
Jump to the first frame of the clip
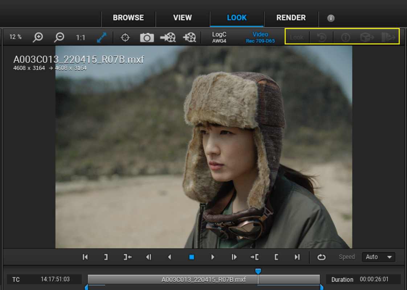click(85, 257)
